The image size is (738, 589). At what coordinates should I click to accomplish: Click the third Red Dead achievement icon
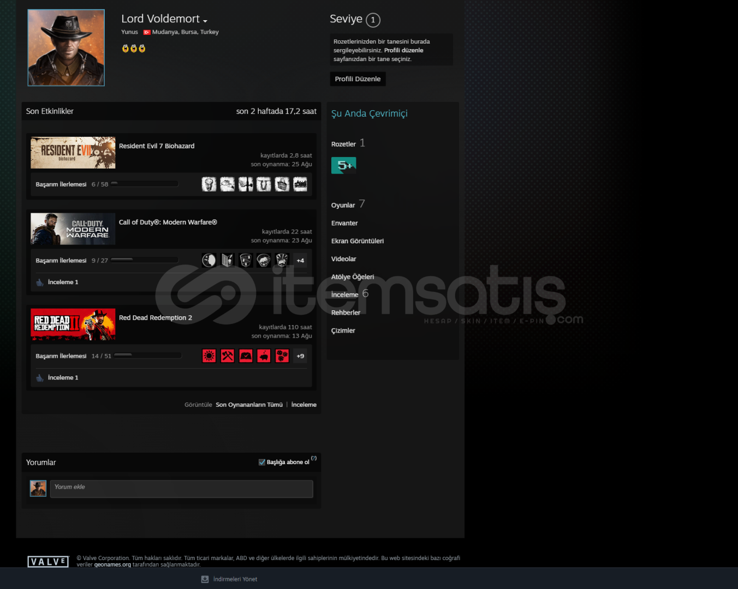(x=246, y=356)
